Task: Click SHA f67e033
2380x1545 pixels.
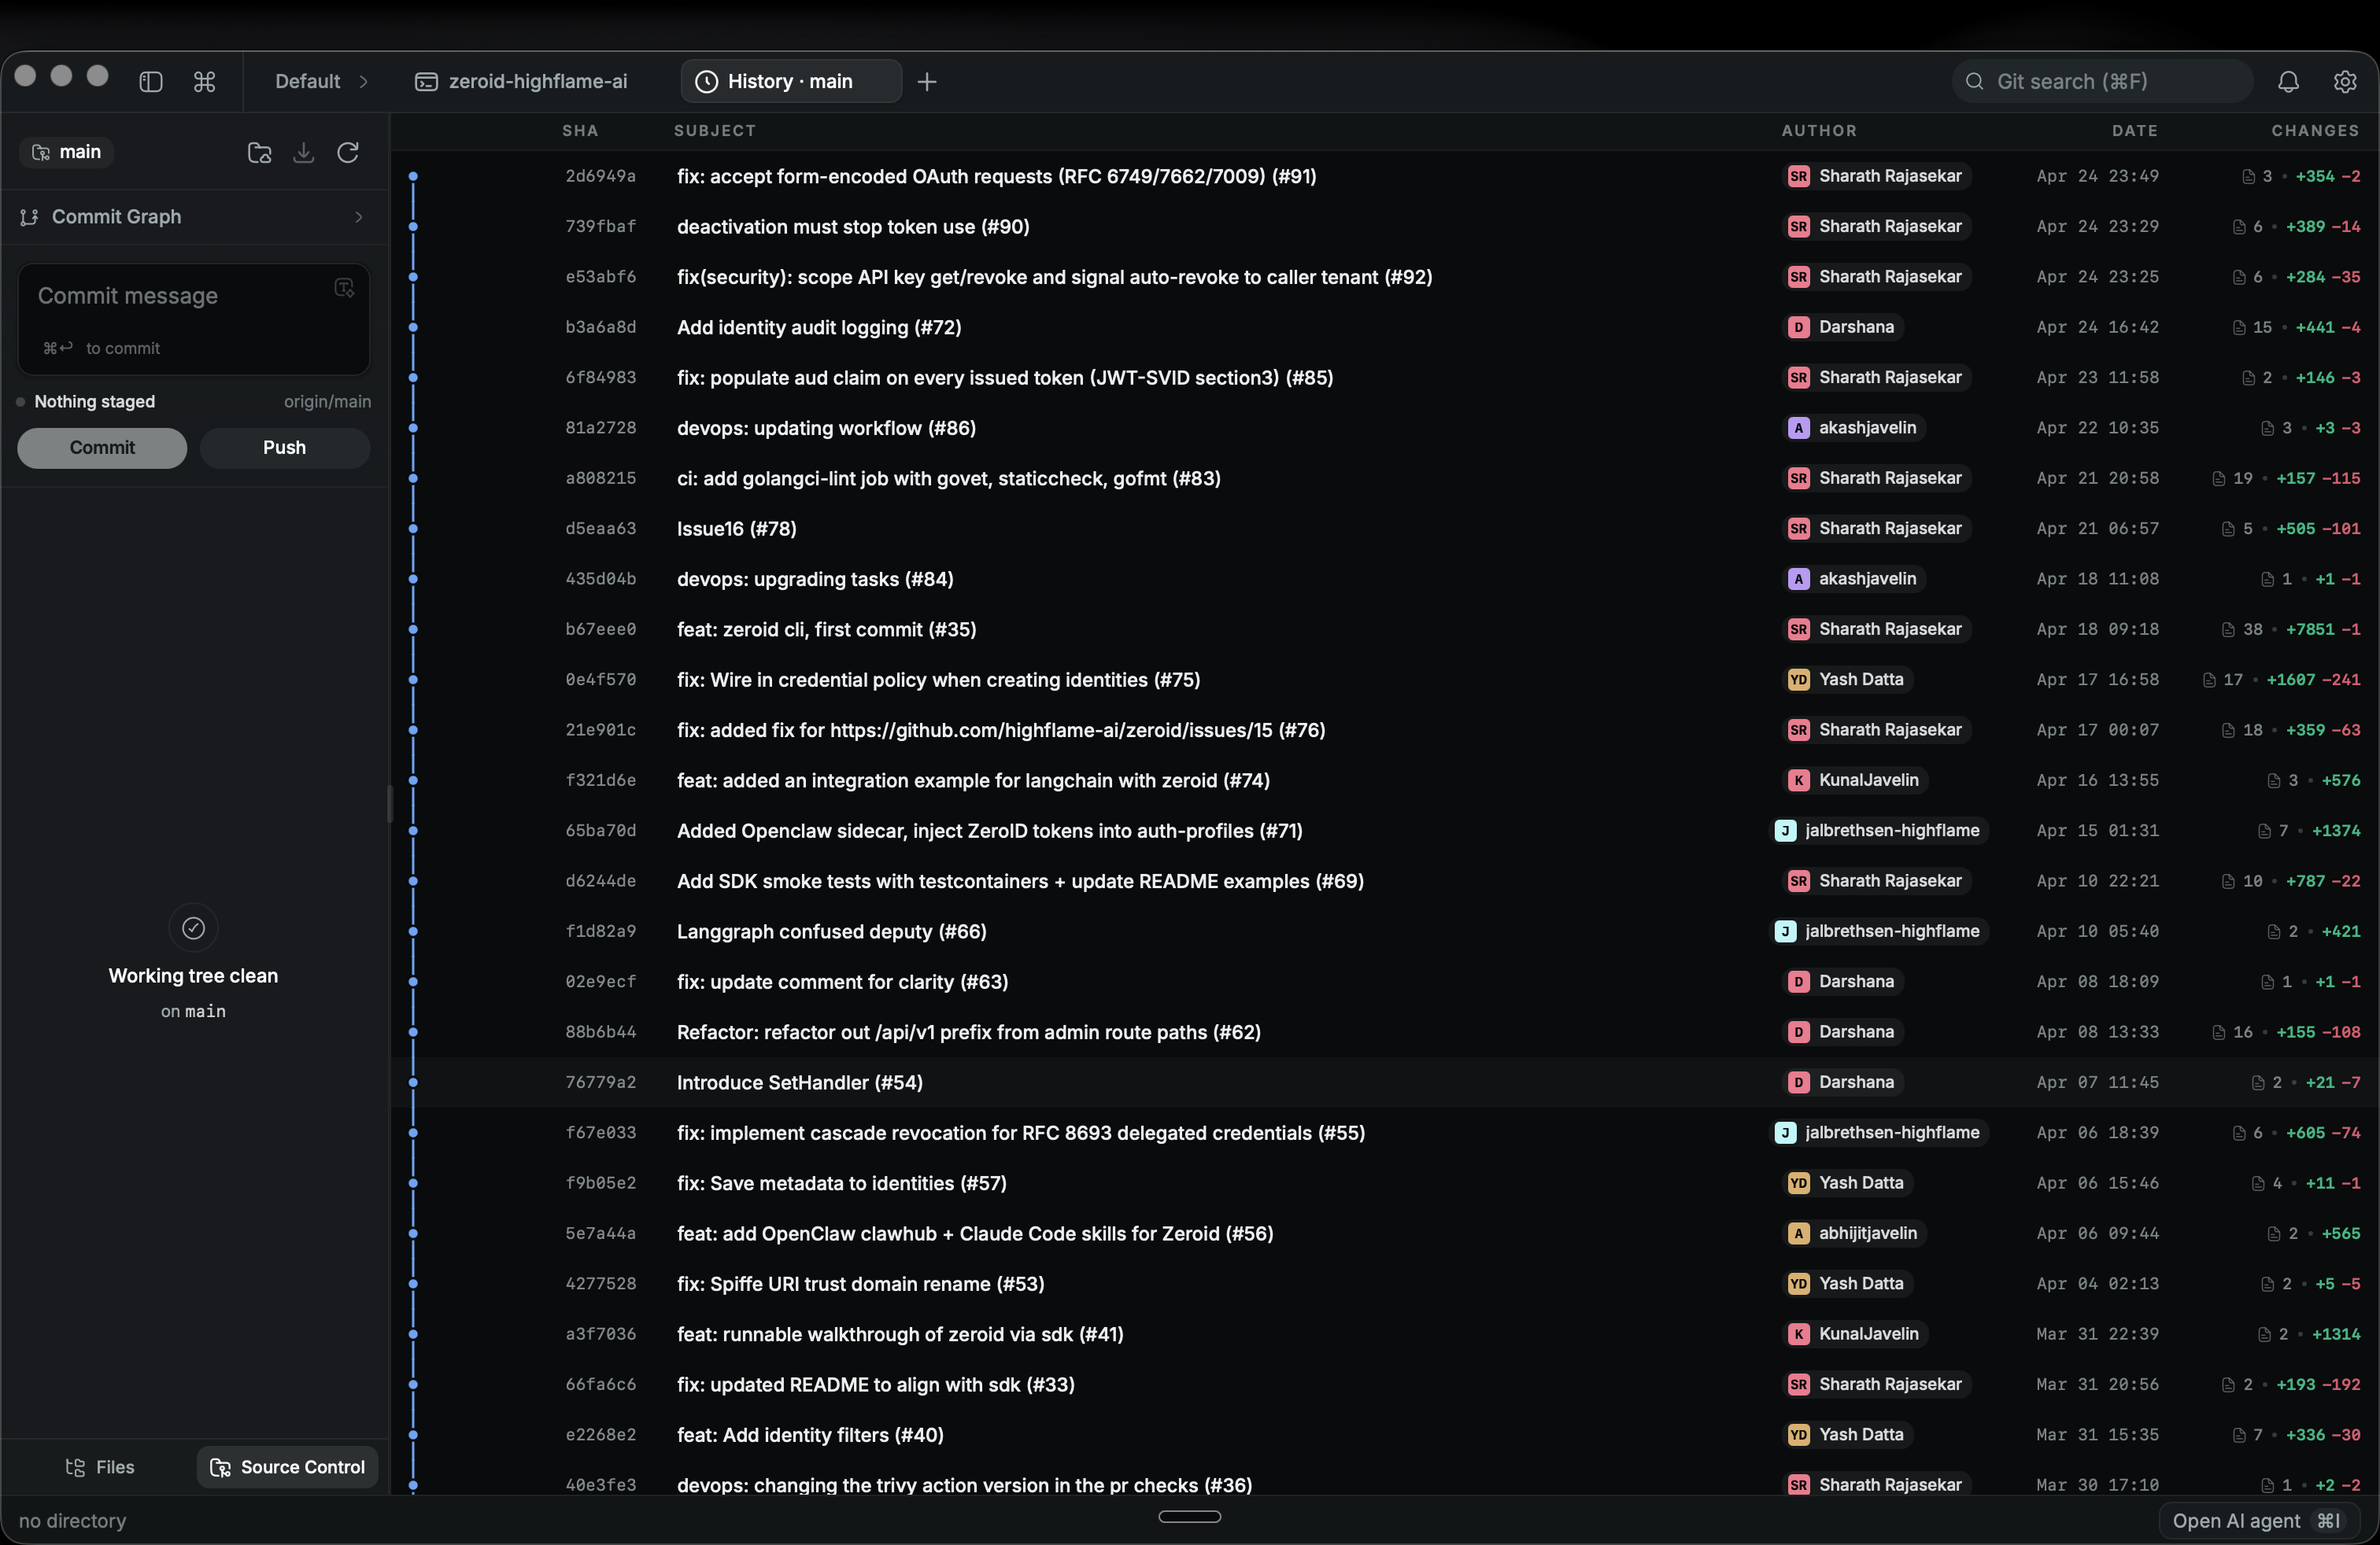Action: point(601,1134)
